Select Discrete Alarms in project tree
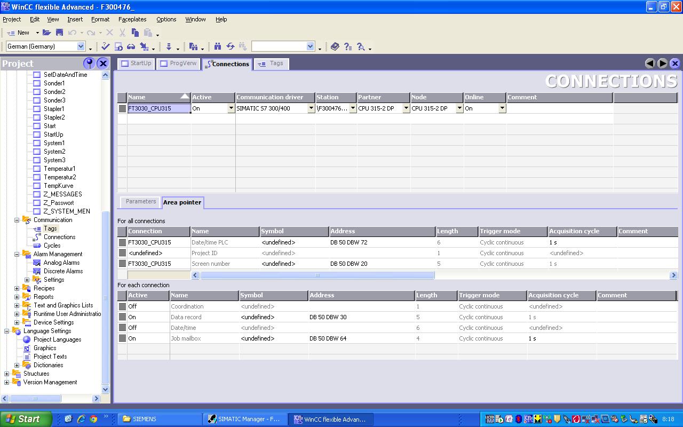The width and height of the screenshot is (683, 427). tap(63, 271)
